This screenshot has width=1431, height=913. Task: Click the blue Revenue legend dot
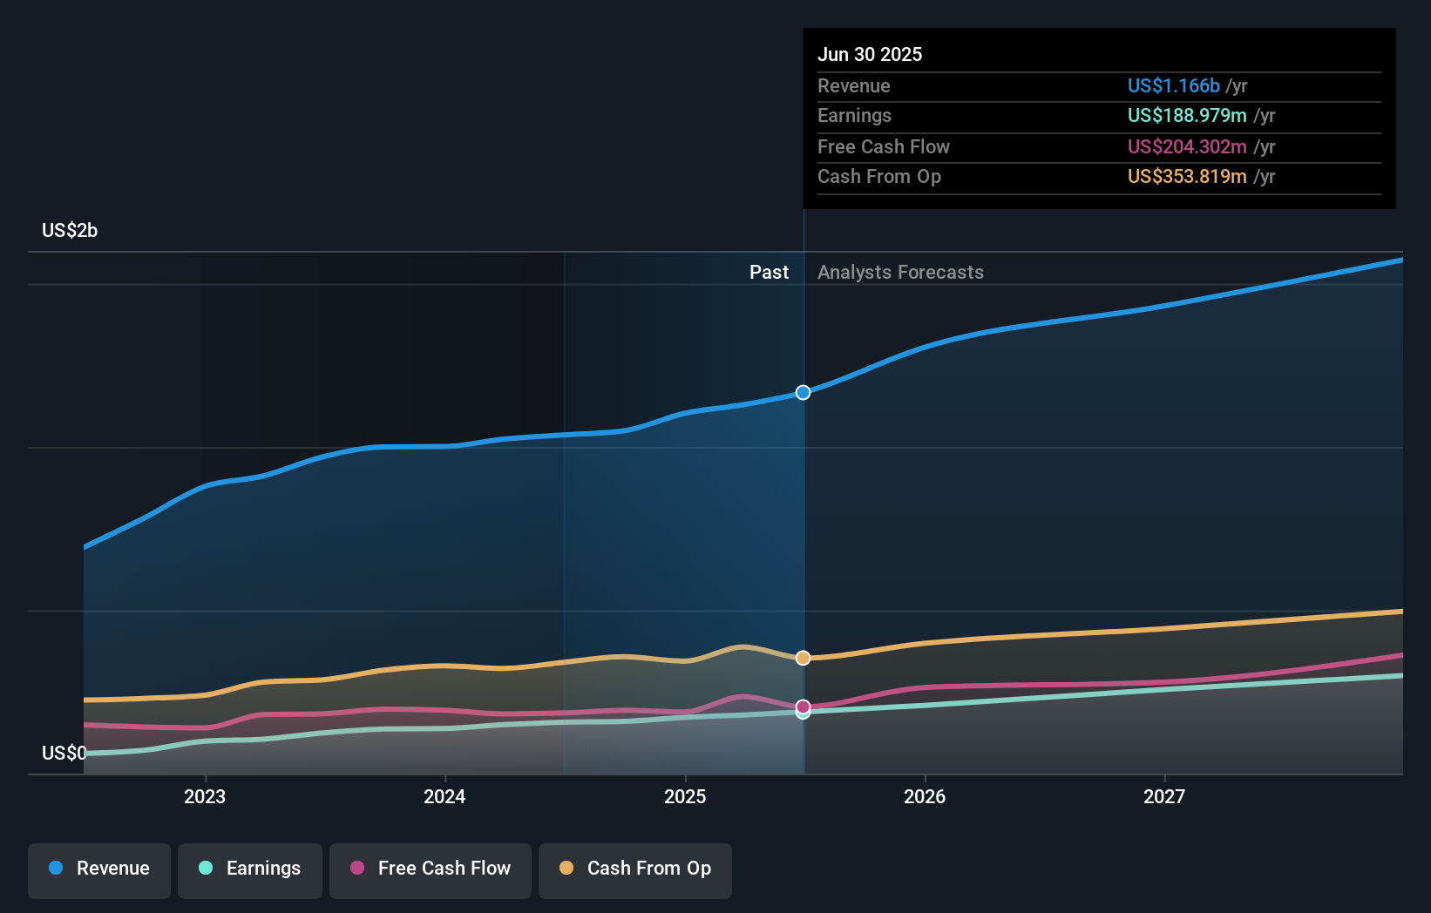pyautogui.click(x=57, y=869)
